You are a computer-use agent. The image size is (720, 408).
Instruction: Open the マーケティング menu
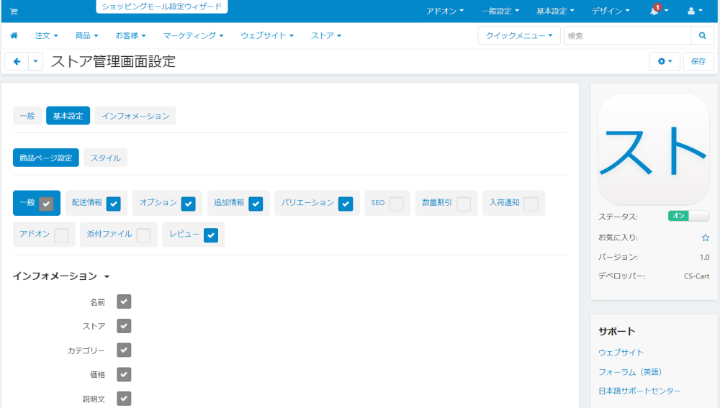coord(193,35)
